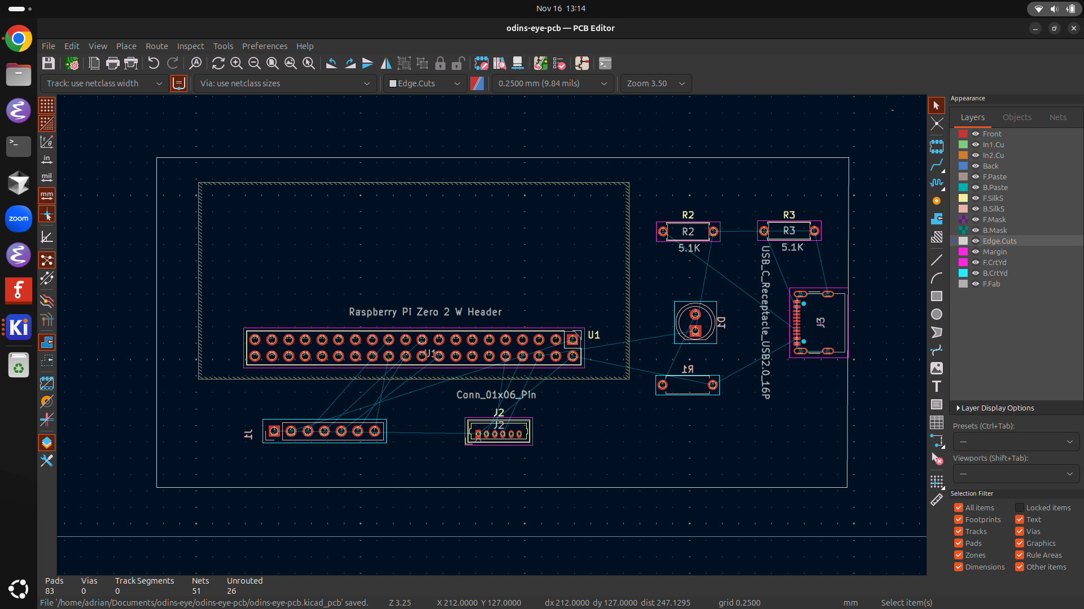Select the Add text tool

click(937, 386)
